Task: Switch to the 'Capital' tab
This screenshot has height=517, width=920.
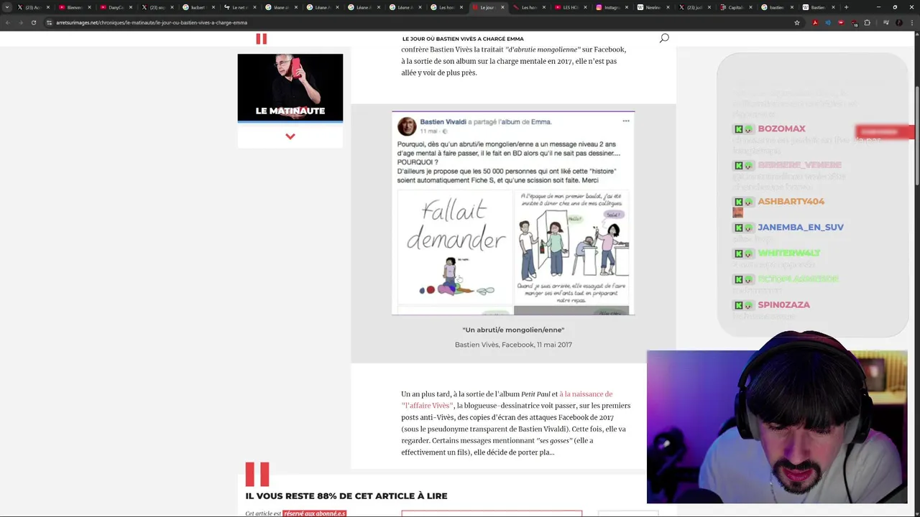Action: coord(735,7)
